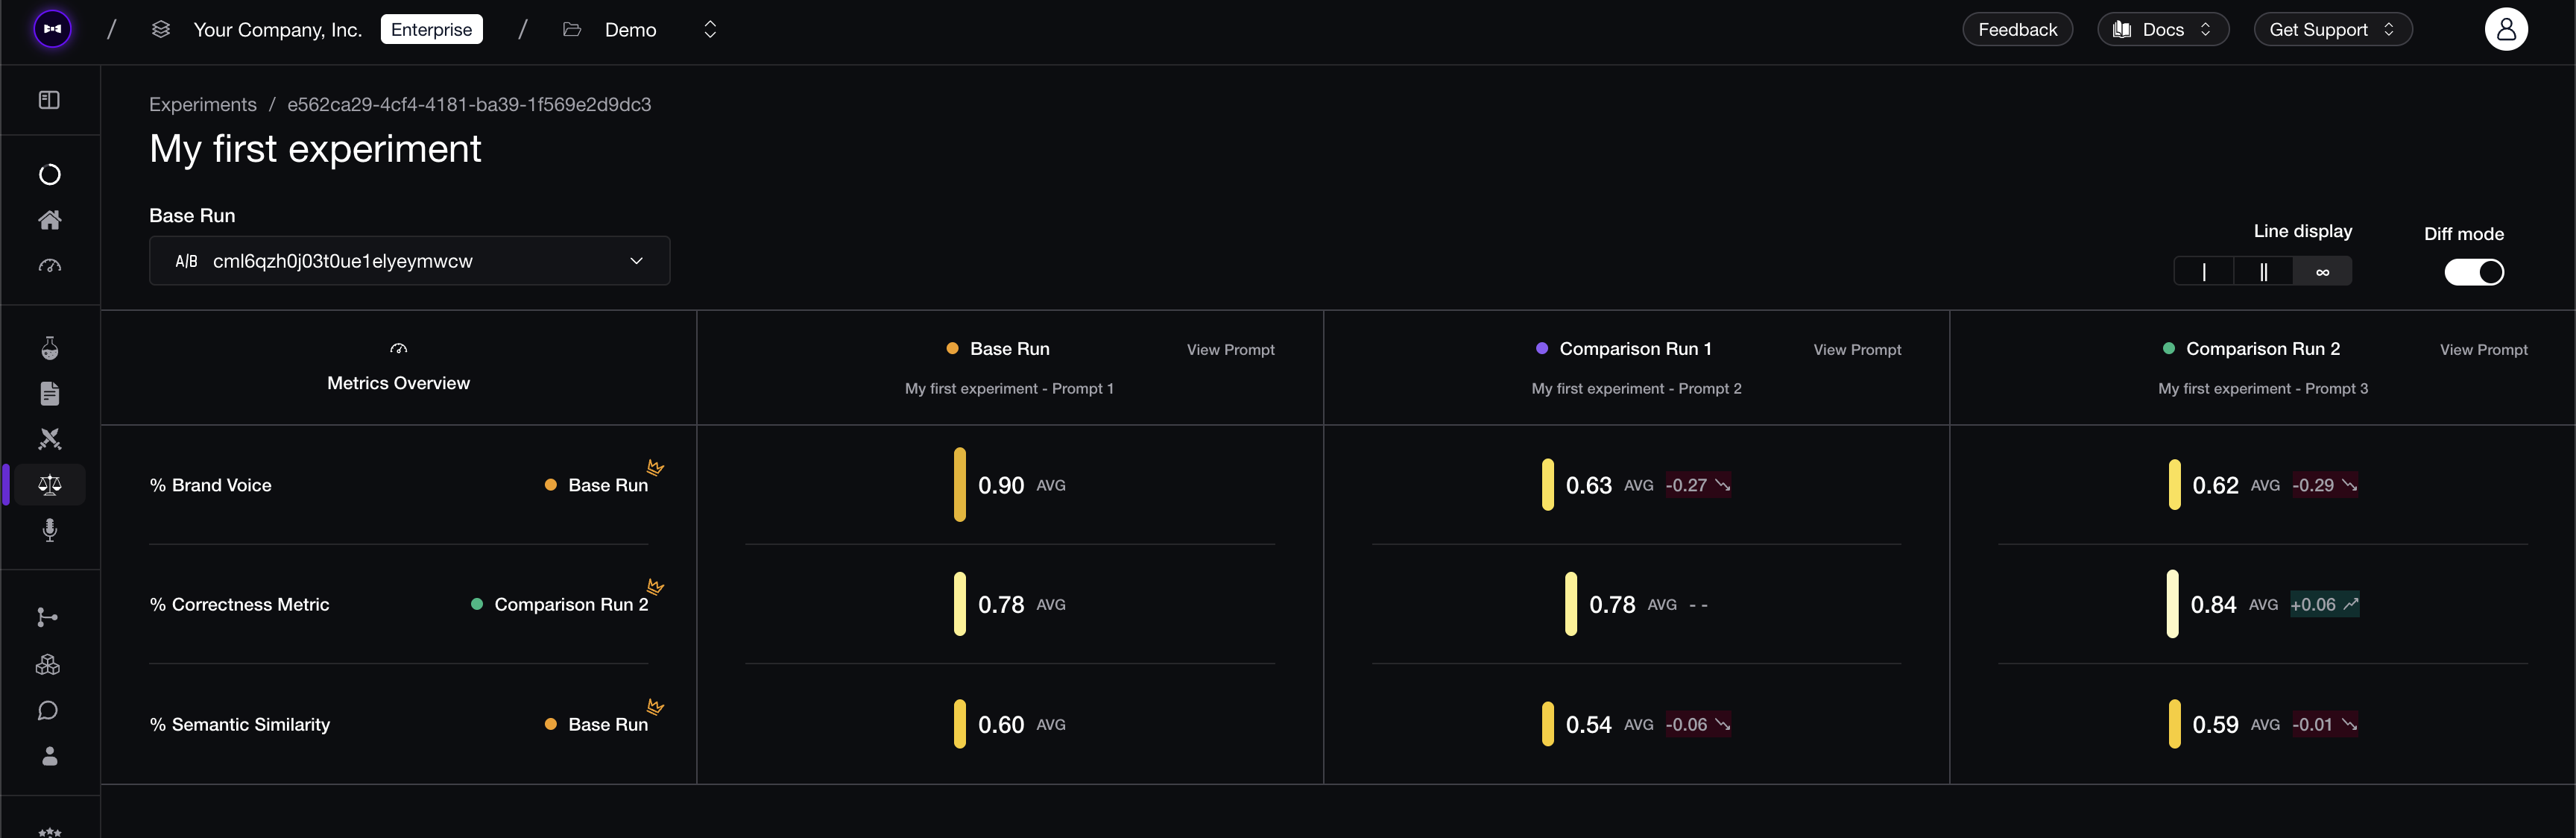2576x838 pixels.
Task: Click the document icon in sidebar
Action: pyautogui.click(x=49, y=394)
